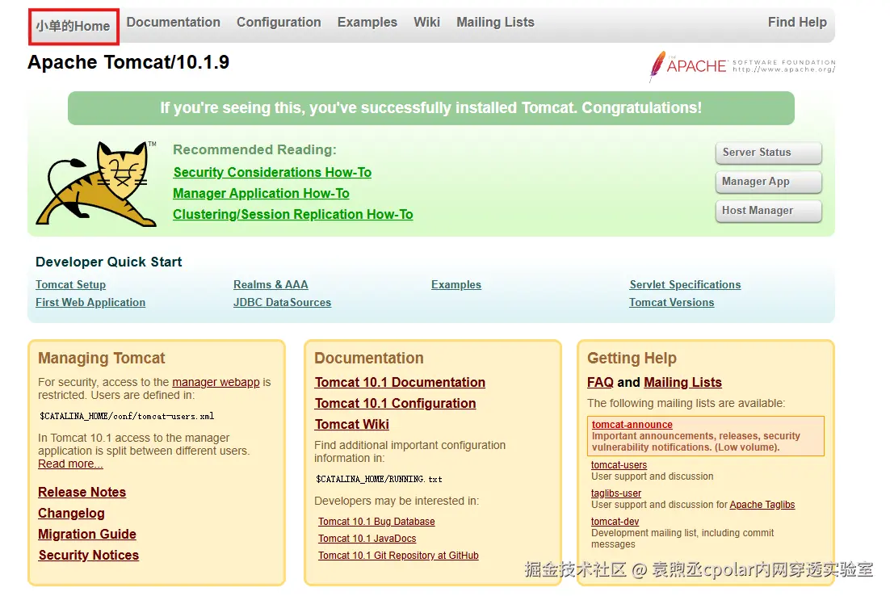Click the Apache Tomcat/10.1.9 heading
The image size is (890, 596).
coord(128,62)
